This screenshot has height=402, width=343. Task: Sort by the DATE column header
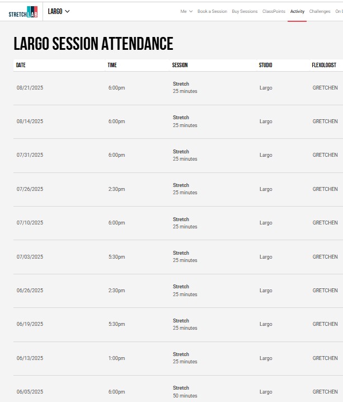click(21, 66)
